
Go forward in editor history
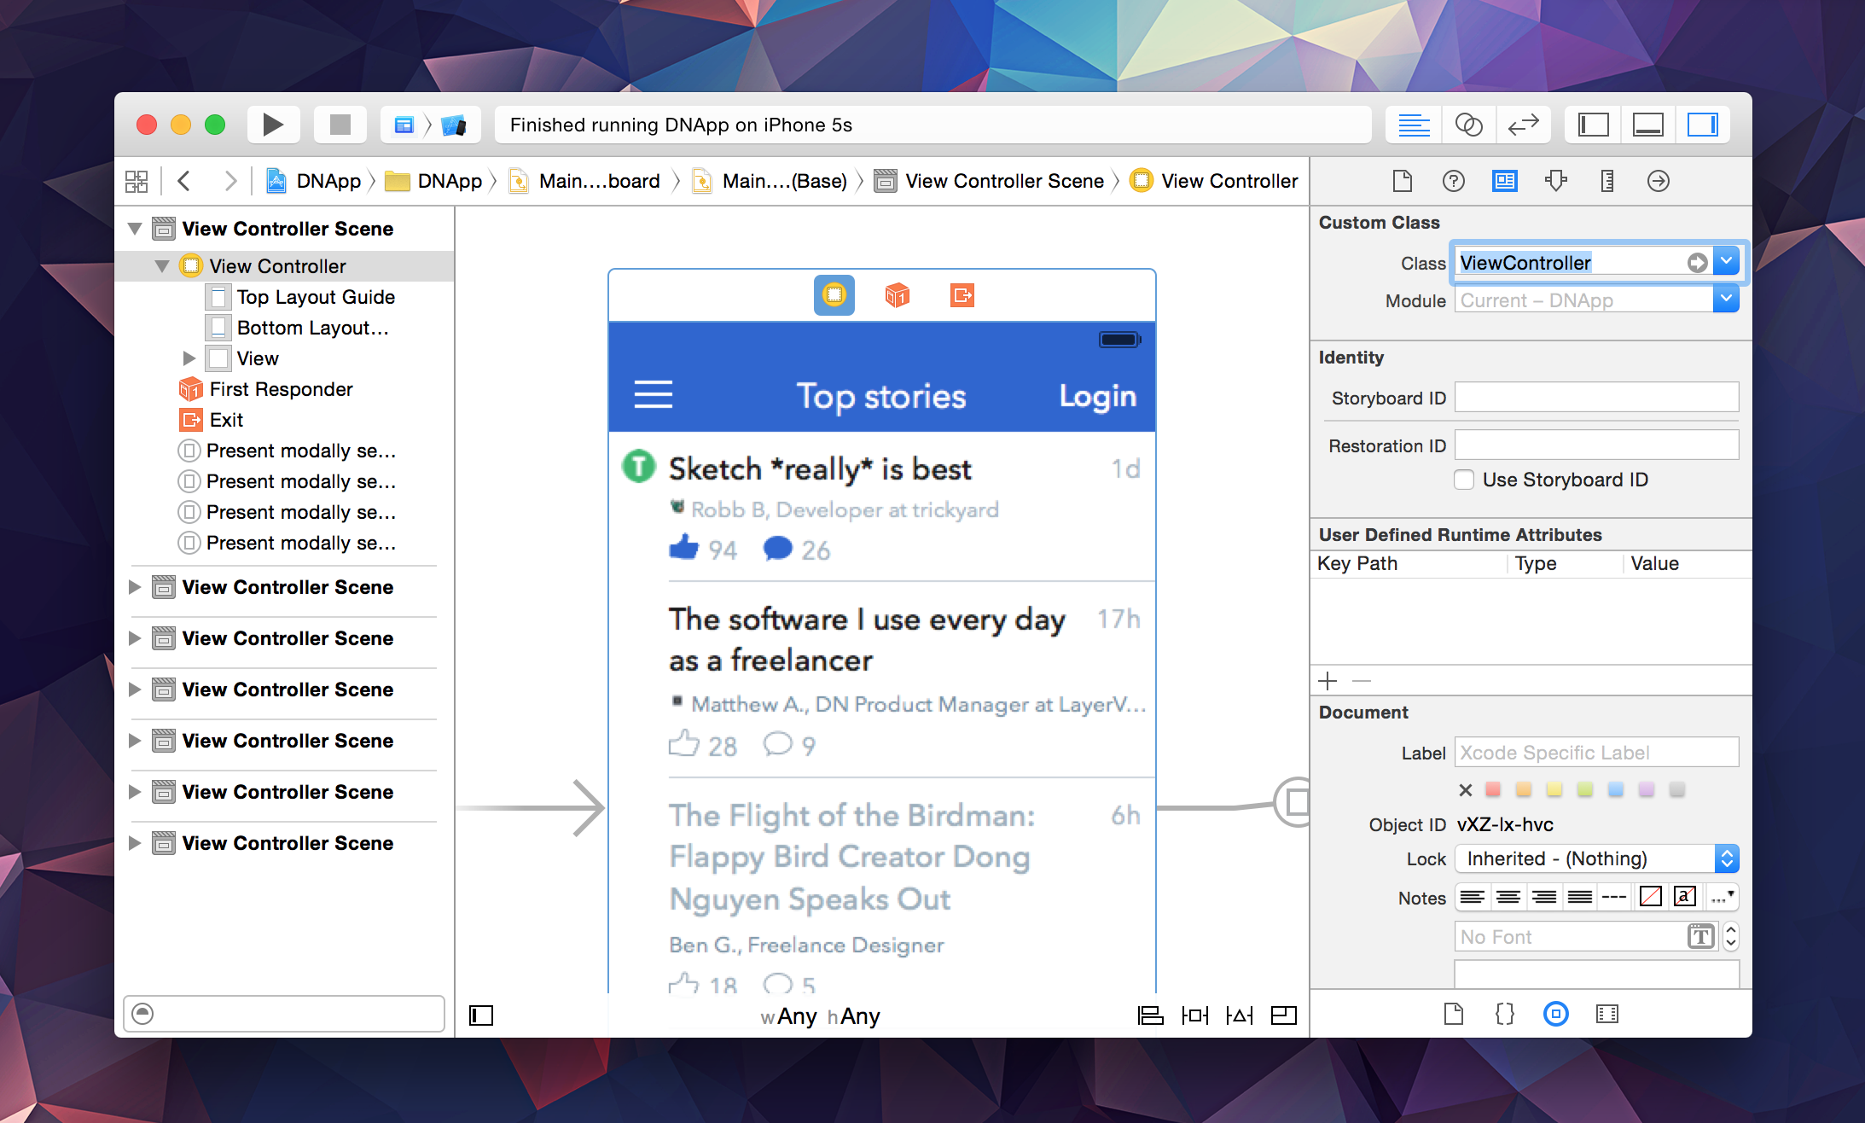(229, 181)
